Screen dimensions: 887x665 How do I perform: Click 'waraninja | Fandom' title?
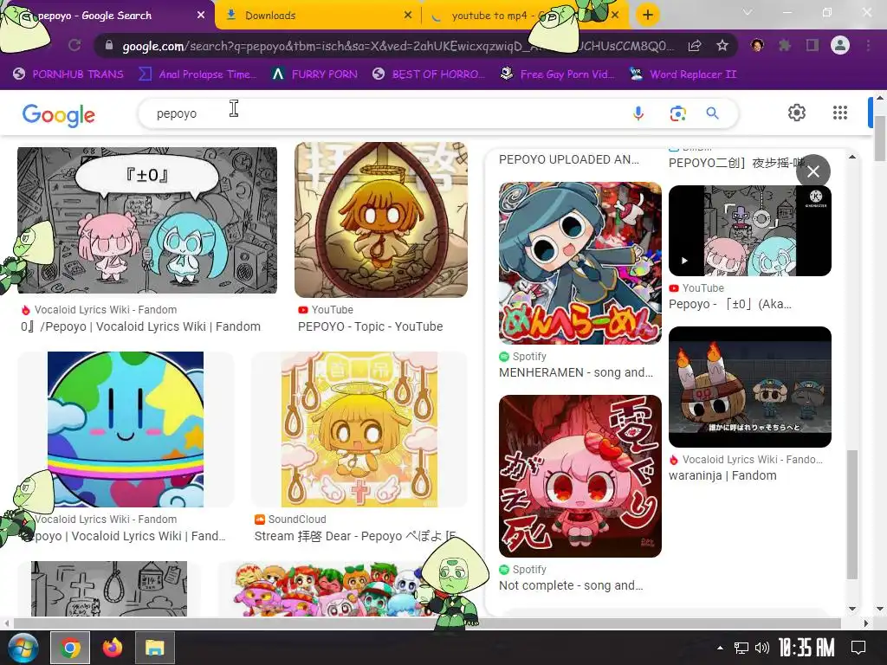[x=722, y=475]
